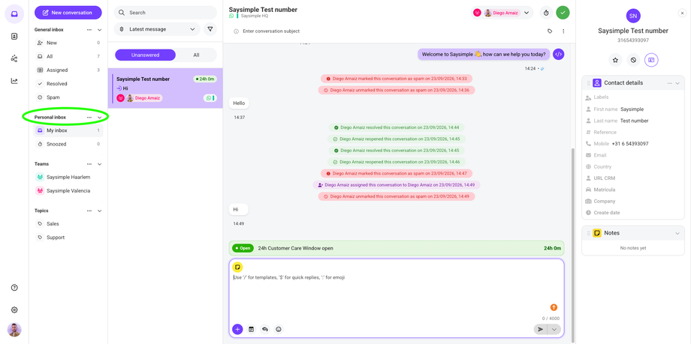
Task: Collapse the Topics section
Action: [100, 211]
